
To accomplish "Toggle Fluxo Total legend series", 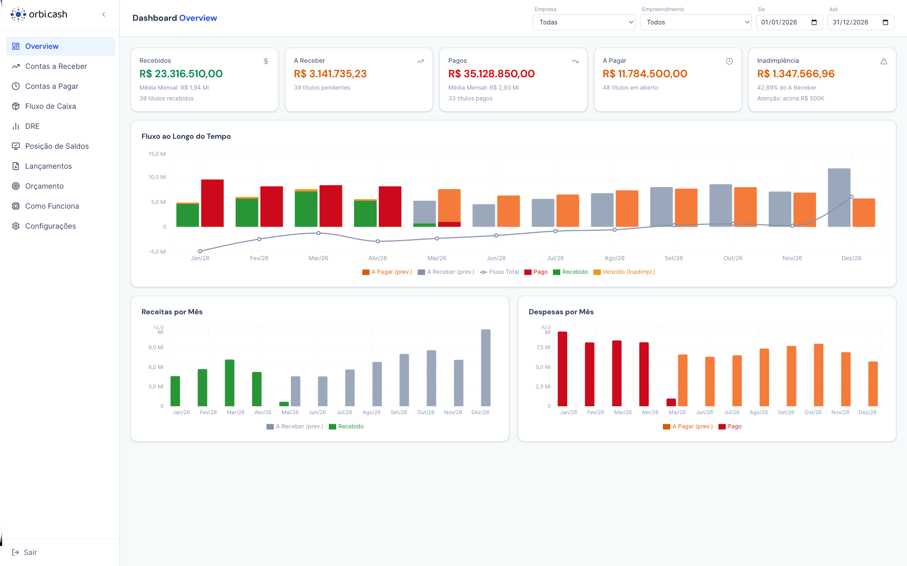I will pos(499,272).
